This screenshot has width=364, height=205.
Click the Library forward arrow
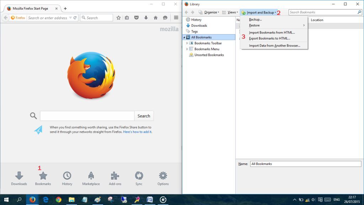coord(192,12)
